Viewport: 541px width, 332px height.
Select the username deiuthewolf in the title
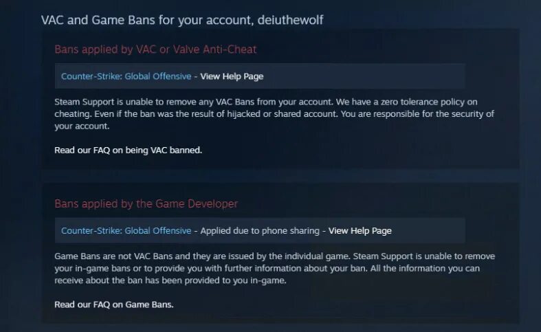(290, 20)
